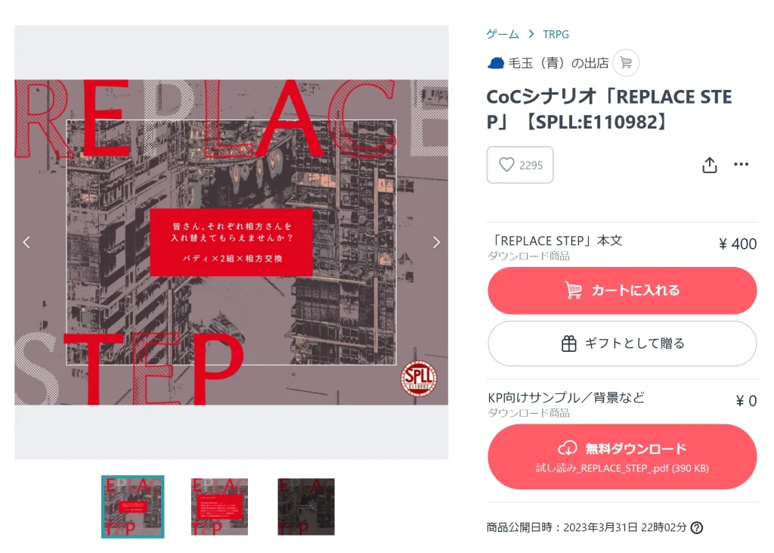
Task: Show the previous product image arrow
Action: (x=26, y=242)
